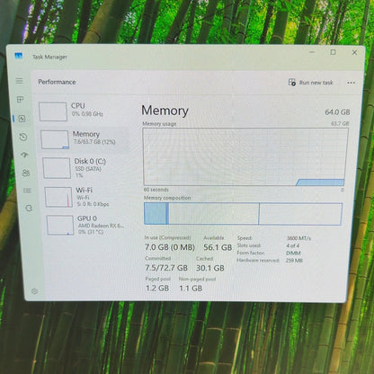
Task: Select Disk 0 (C:) performance item
Action: point(86,167)
